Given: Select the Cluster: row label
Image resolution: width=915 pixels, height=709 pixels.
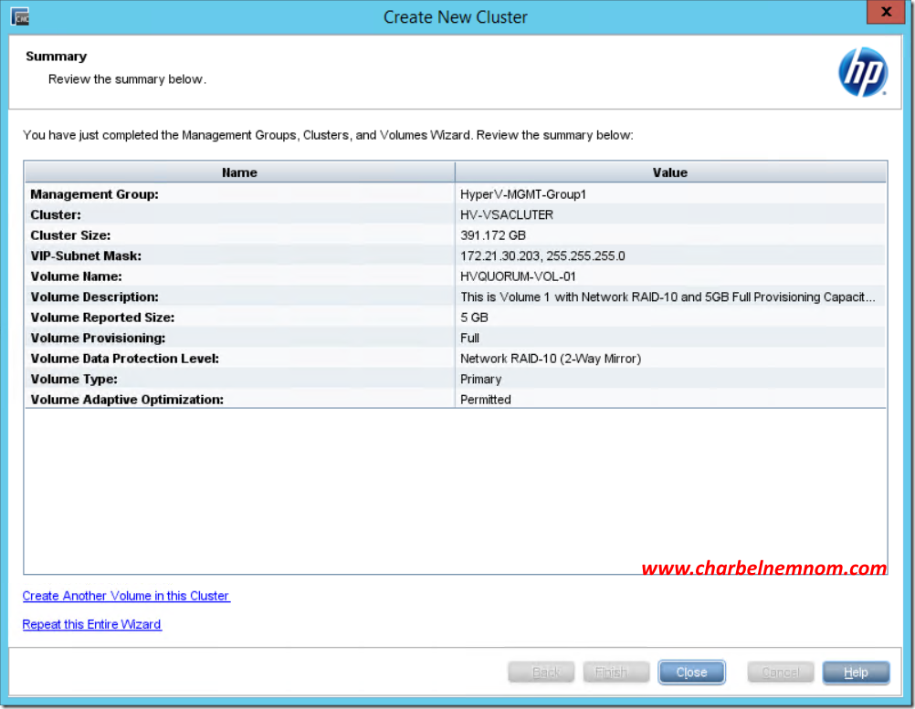Looking at the screenshot, I should pyautogui.click(x=56, y=214).
